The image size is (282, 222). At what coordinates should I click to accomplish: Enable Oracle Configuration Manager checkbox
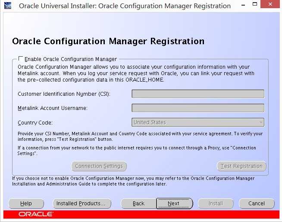[x=21, y=59]
